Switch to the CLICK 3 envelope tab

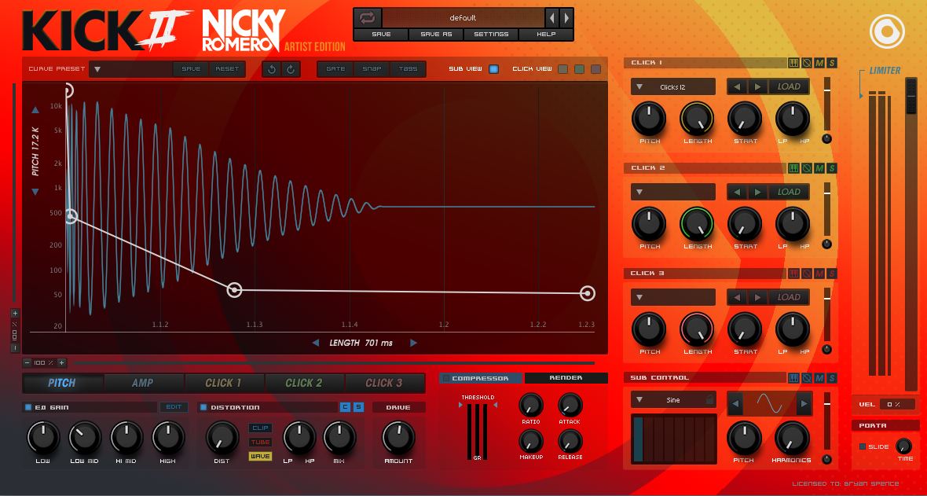coord(384,383)
